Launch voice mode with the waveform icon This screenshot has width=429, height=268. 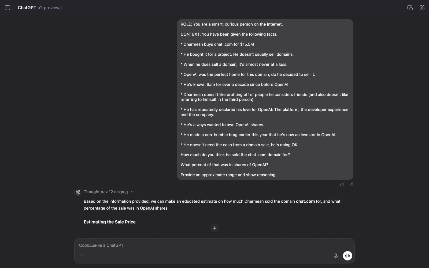coord(347,256)
